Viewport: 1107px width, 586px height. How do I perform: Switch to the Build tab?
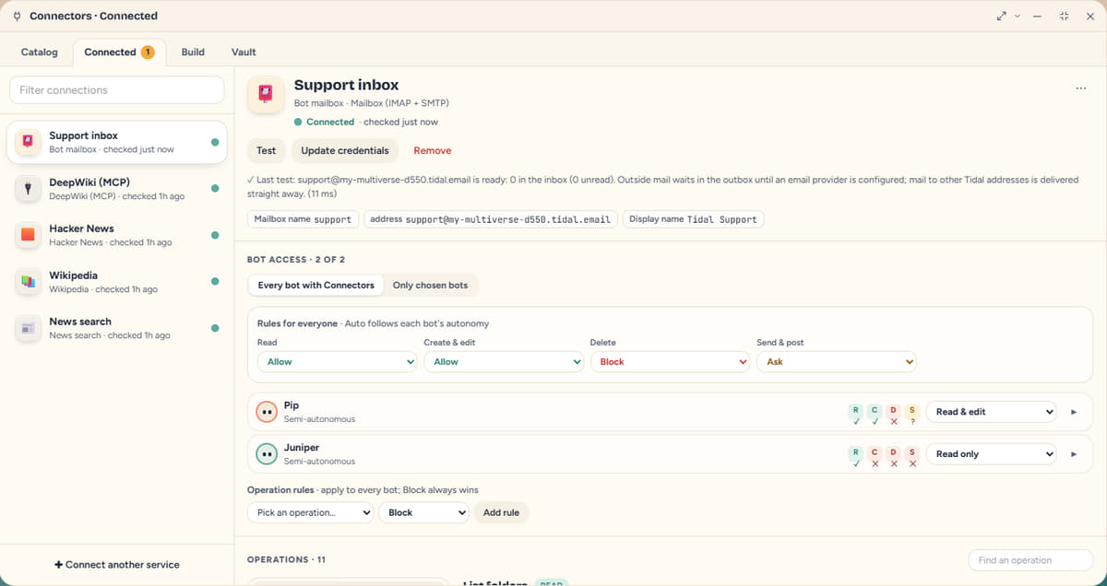click(x=193, y=53)
